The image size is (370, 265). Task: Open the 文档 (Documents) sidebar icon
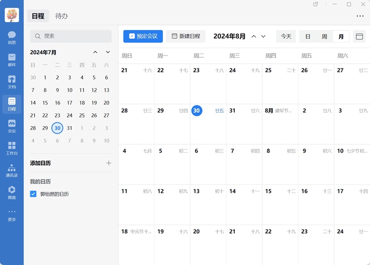point(12,81)
